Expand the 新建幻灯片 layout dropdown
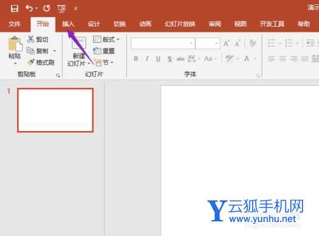 tap(89, 64)
